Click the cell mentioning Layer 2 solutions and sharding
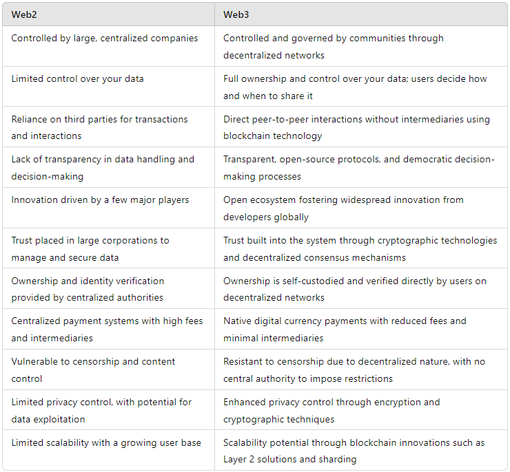Image resolution: width=510 pixels, height=472 pixels. [355, 451]
